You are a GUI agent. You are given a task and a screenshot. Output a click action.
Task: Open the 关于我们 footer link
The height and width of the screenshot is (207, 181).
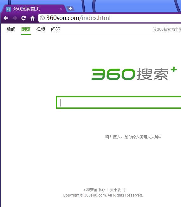pos(117,190)
